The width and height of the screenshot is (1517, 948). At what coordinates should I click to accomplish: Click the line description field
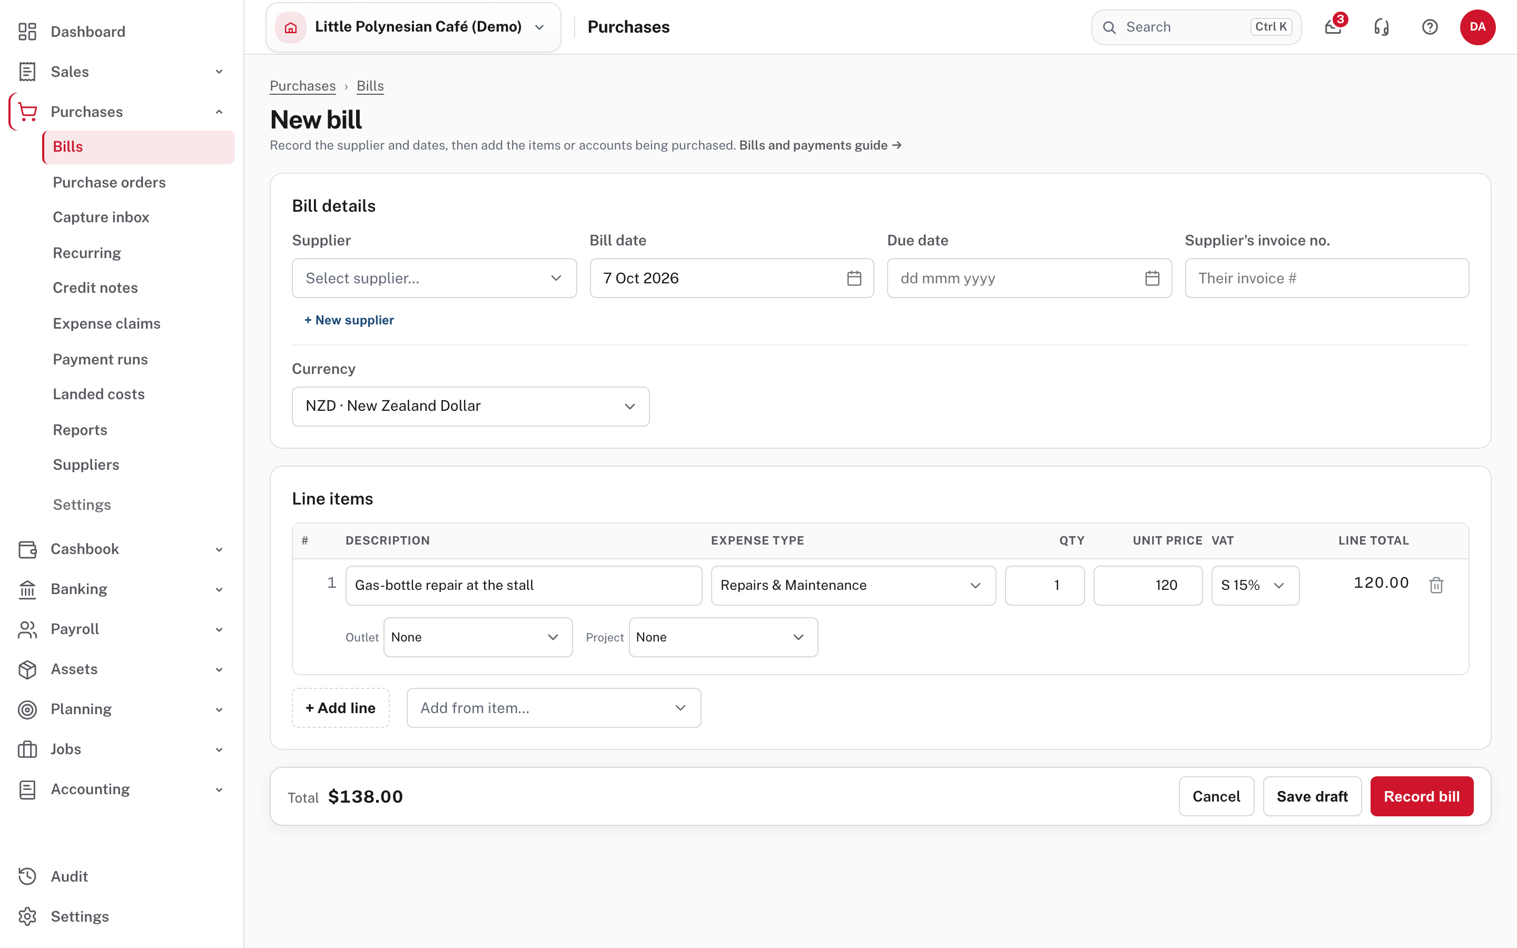point(524,585)
